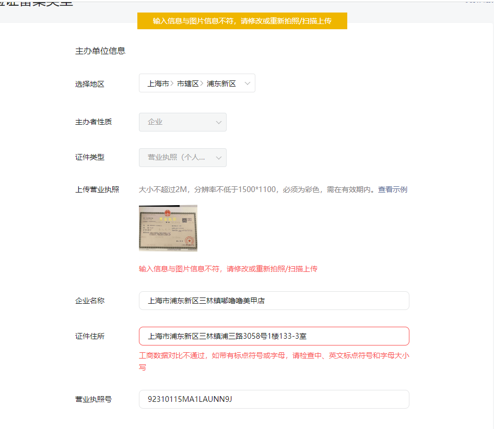The image size is (494, 429).
Task: Open the 主办者性质 dropdown showing 企业
Action: coord(183,122)
